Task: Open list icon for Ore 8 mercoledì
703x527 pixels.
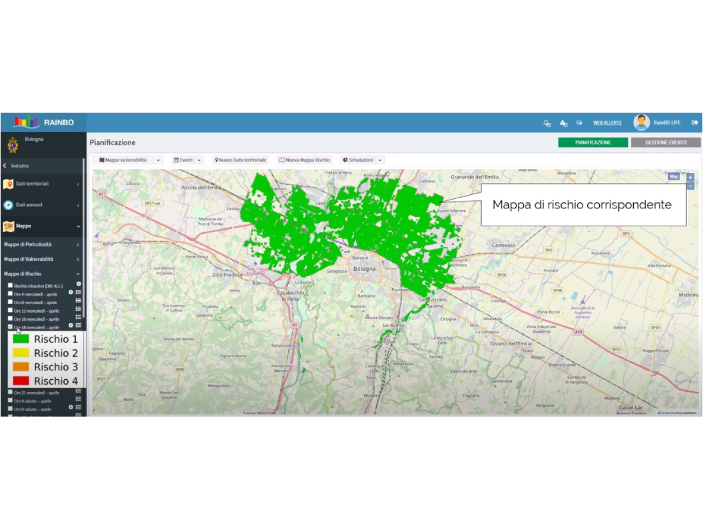Action: pos(79,300)
